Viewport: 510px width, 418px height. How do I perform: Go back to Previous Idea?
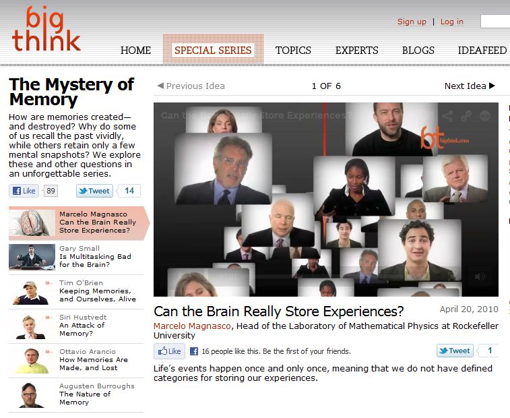click(191, 86)
